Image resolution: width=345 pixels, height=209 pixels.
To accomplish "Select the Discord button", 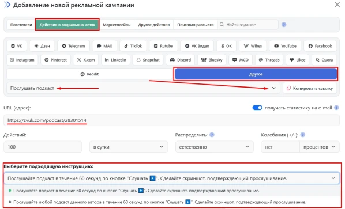I will [x=180, y=60].
